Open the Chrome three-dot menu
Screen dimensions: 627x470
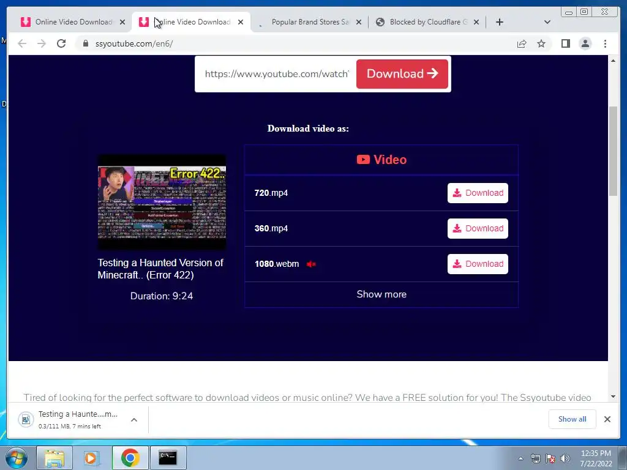click(605, 43)
